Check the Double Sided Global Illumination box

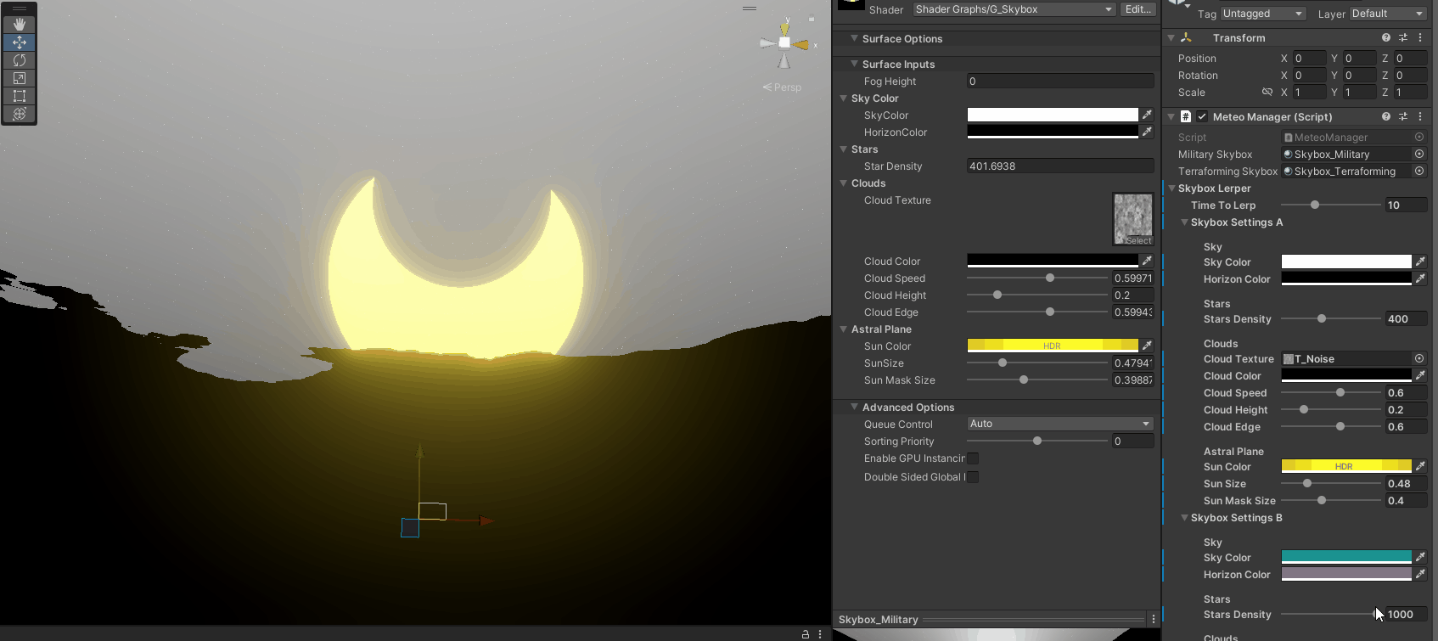click(973, 477)
